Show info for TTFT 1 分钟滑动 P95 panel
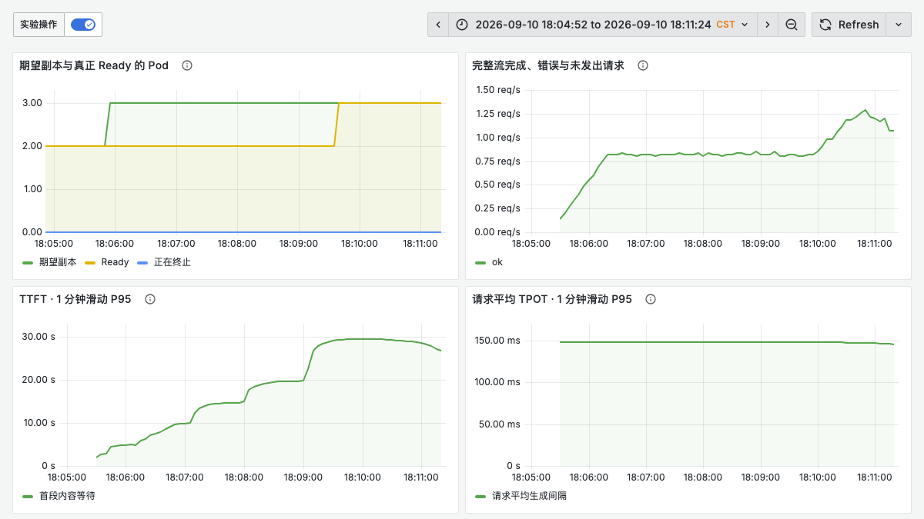 (x=150, y=299)
